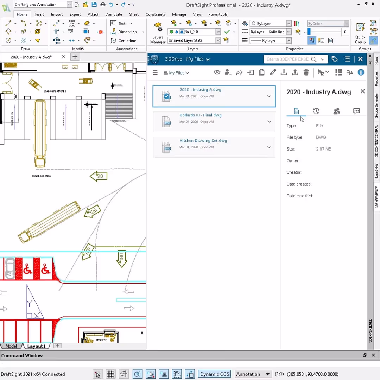
Task: Click the ByColor print style swatch field
Action: pyautogui.click(x=328, y=24)
